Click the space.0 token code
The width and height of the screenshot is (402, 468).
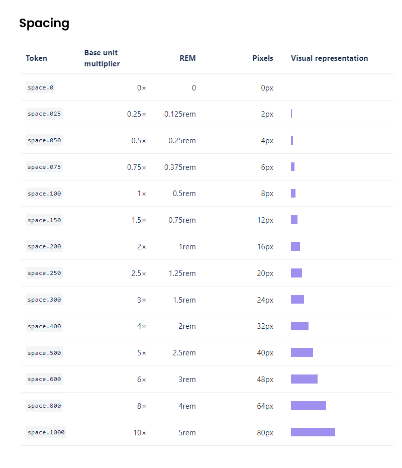click(x=41, y=87)
